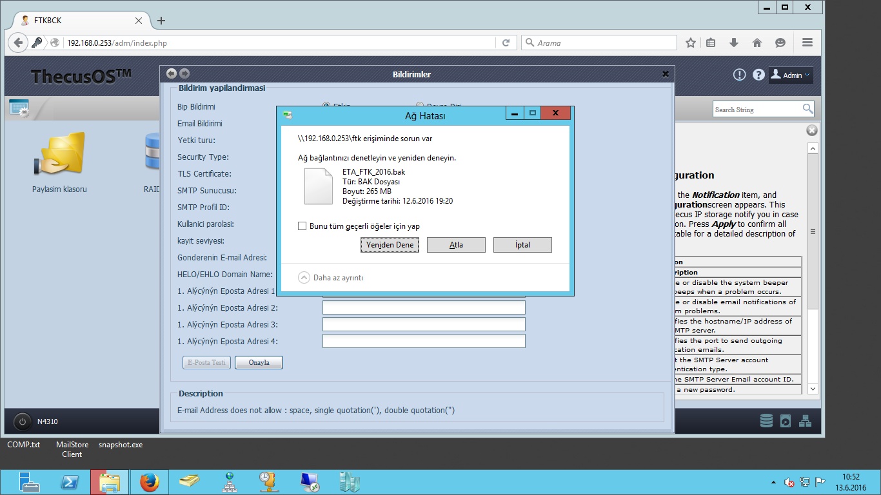Show hidden system tray icons
The width and height of the screenshot is (881, 495).
coord(773,482)
